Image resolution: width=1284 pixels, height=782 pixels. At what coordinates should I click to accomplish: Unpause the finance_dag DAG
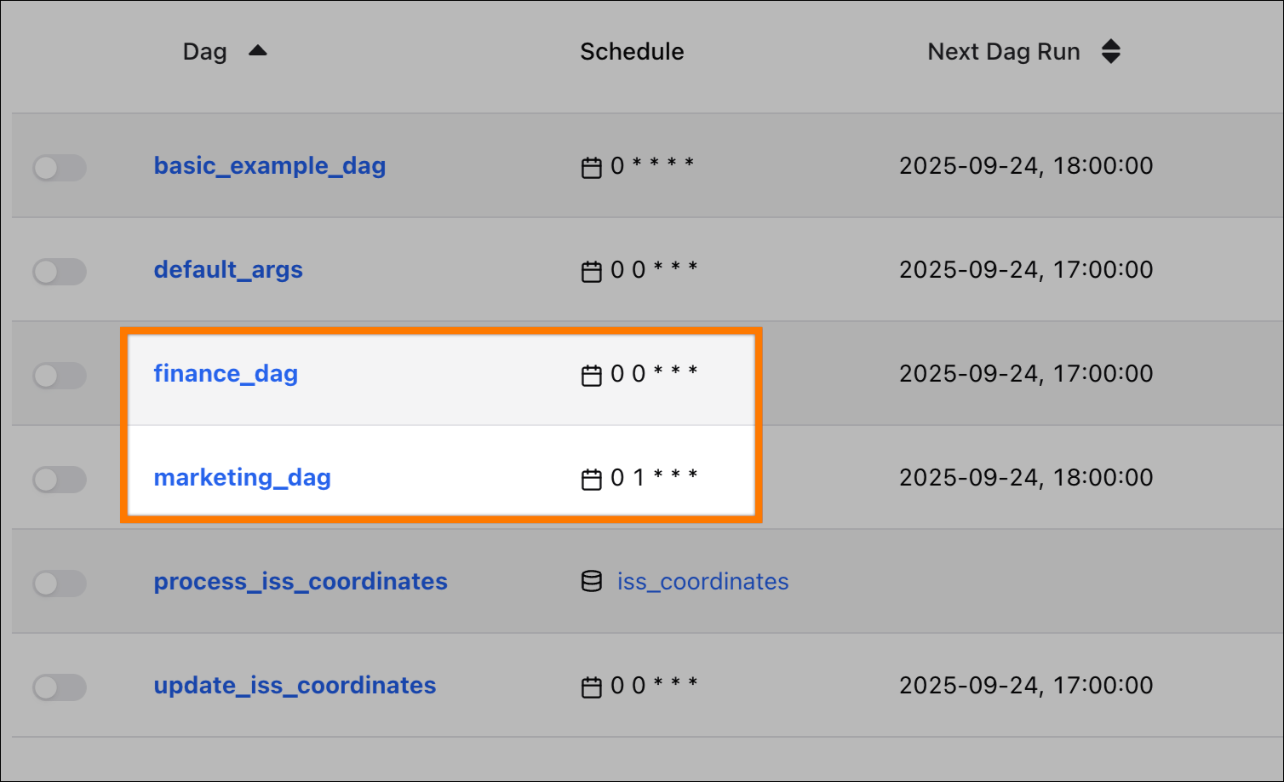click(x=59, y=375)
